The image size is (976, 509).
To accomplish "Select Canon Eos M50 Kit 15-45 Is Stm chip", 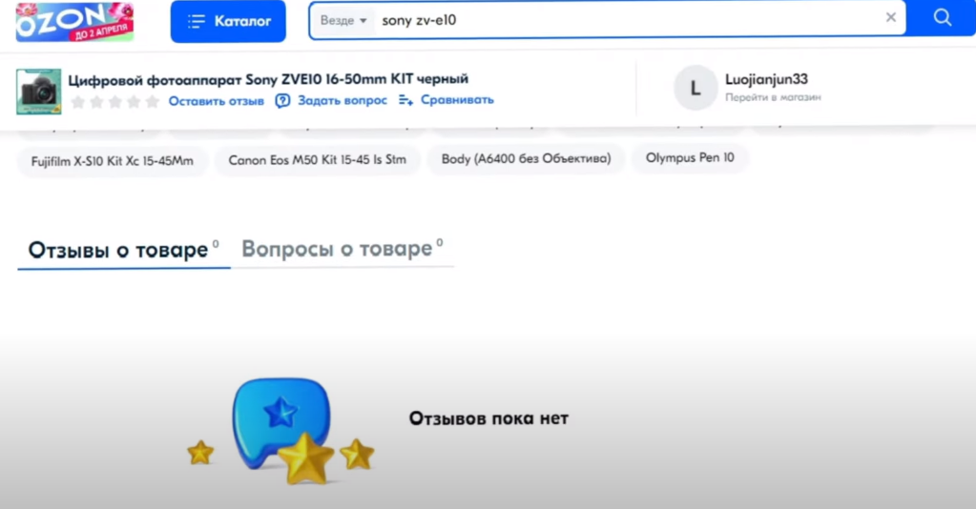I will (317, 160).
